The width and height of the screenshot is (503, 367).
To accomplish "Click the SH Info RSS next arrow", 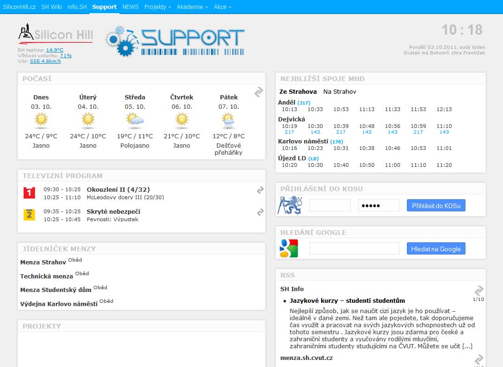I will click(479, 290).
